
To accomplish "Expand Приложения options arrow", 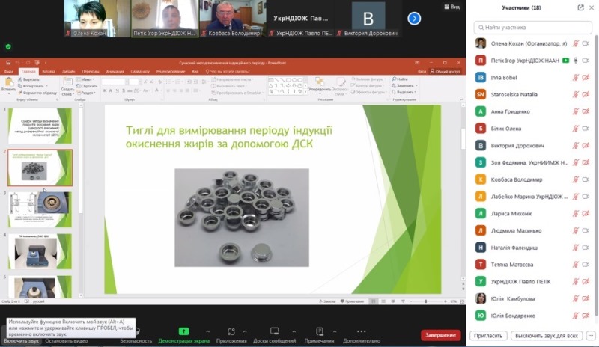I will (x=245, y=331).
